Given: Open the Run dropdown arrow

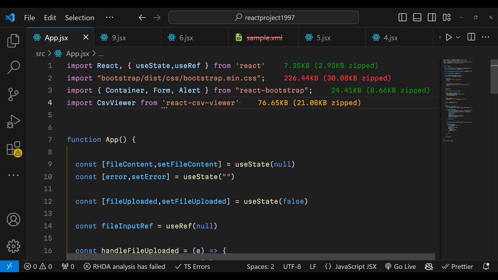Looking at the screenshot, I should point(458,37).
